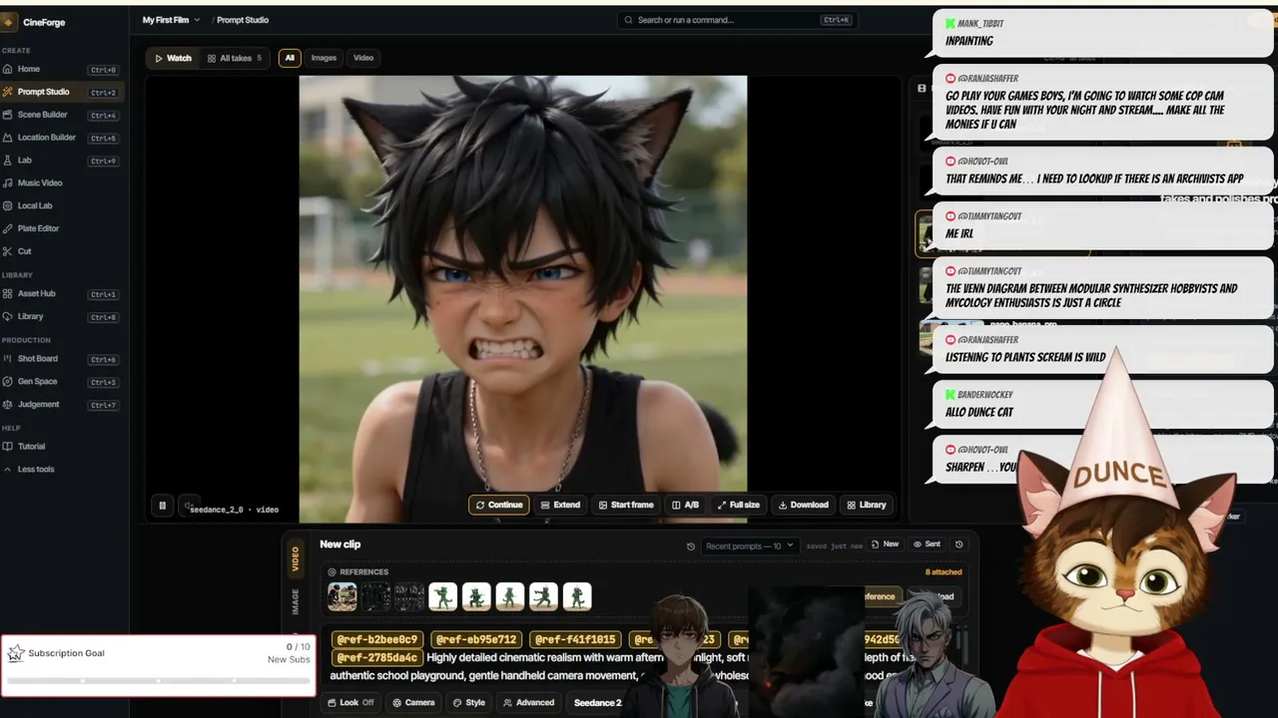The width and height of the screenshot is (1278, 718).
Task: Switch to vertical VIDEO tab
Action: pos(296,559)
